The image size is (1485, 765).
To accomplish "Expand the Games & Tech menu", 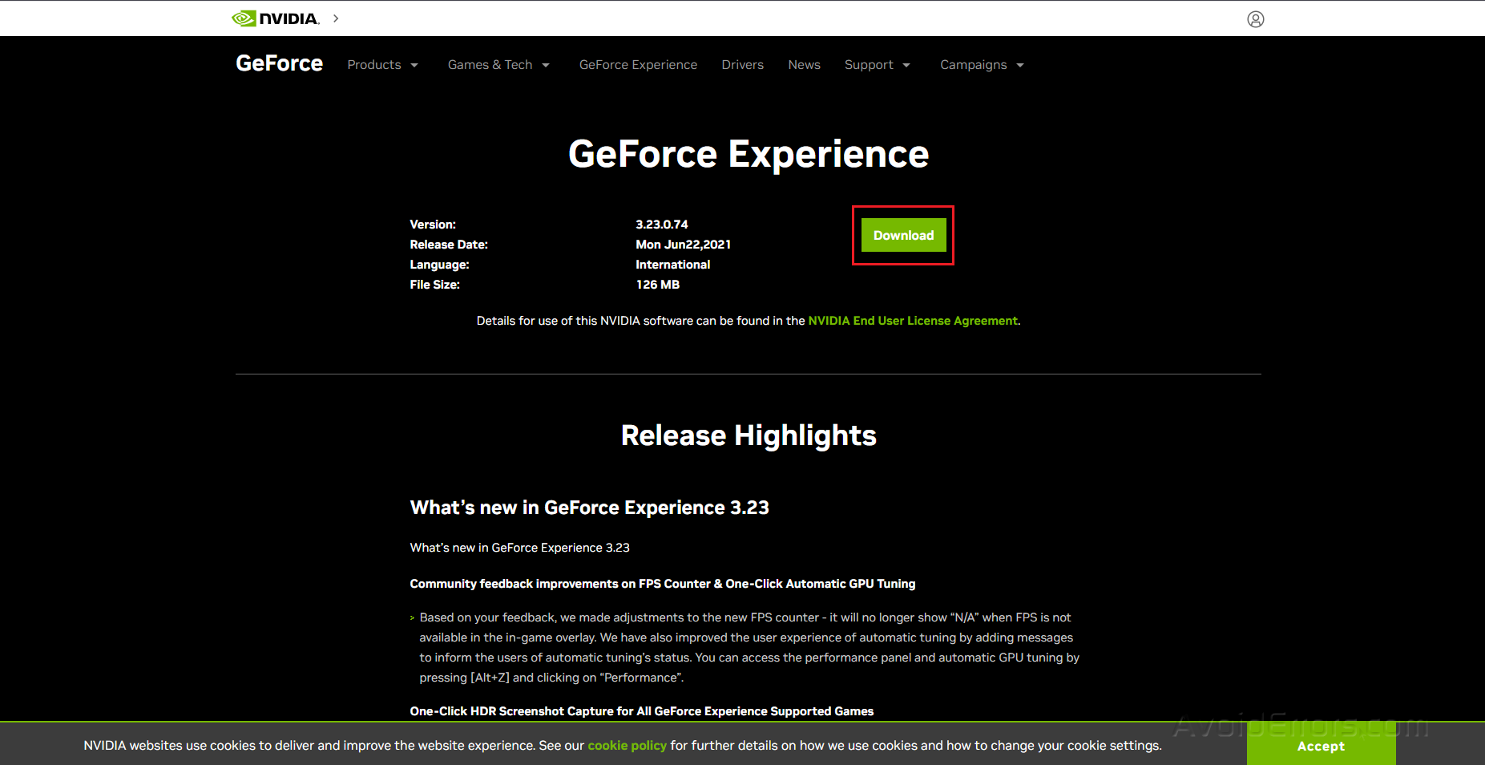I will (x=498, y=65).
